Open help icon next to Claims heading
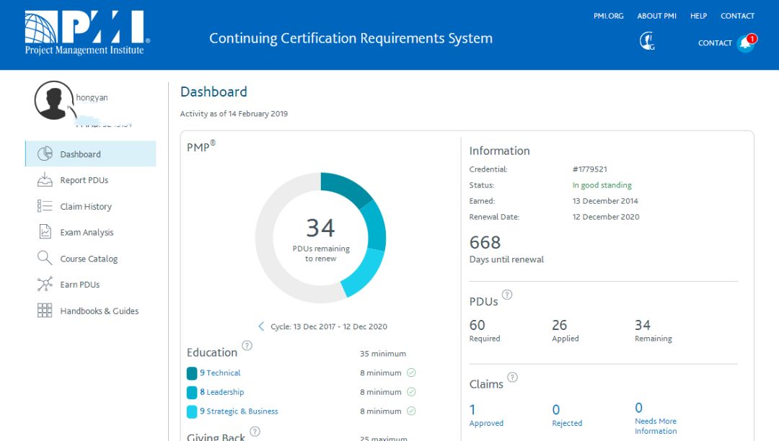 click(512, 377)
